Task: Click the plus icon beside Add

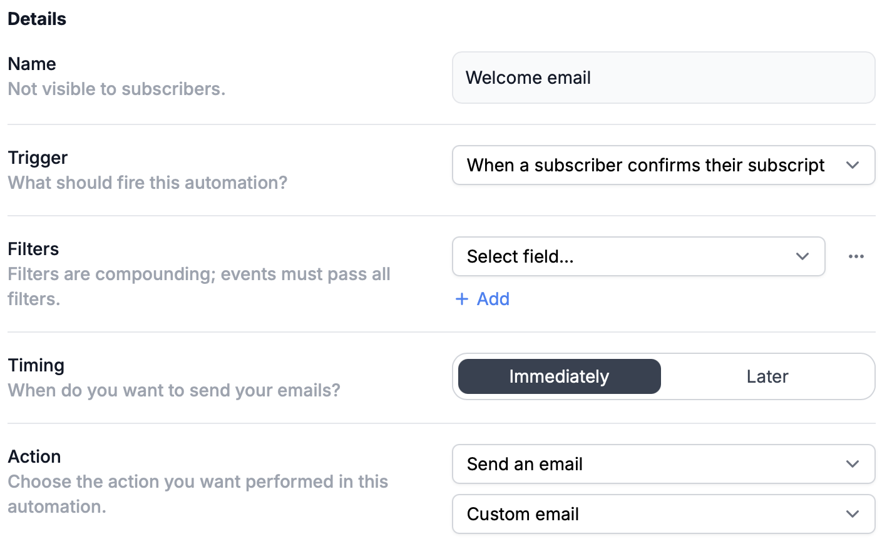Action: click(x=462, y=299)
